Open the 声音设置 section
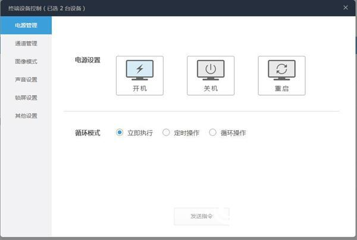357x240 pixels. click(x=26, y=80)
